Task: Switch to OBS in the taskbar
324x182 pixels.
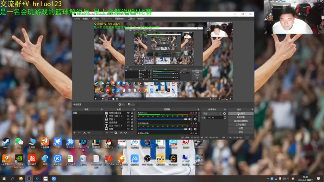Action: pos(29,178)
